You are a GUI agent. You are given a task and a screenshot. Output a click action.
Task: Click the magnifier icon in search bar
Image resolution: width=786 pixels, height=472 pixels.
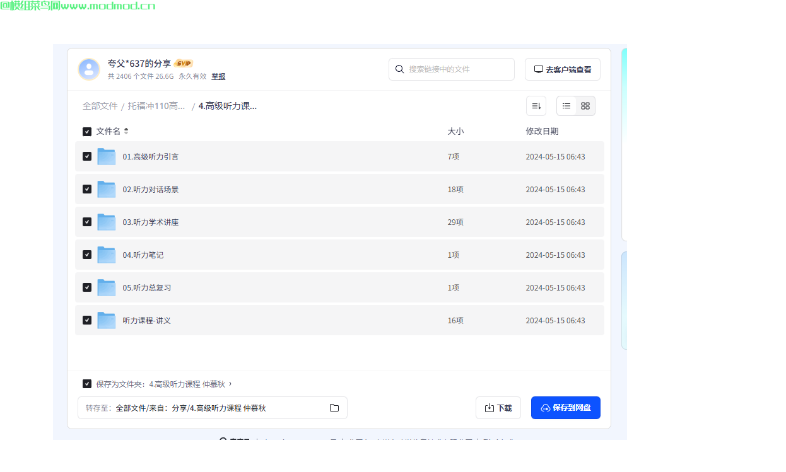[x=399, y=69]
